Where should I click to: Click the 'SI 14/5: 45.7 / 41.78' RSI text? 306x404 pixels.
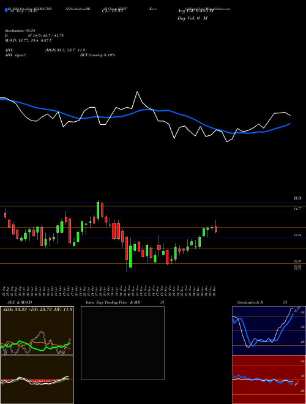[x=46, y=36]
